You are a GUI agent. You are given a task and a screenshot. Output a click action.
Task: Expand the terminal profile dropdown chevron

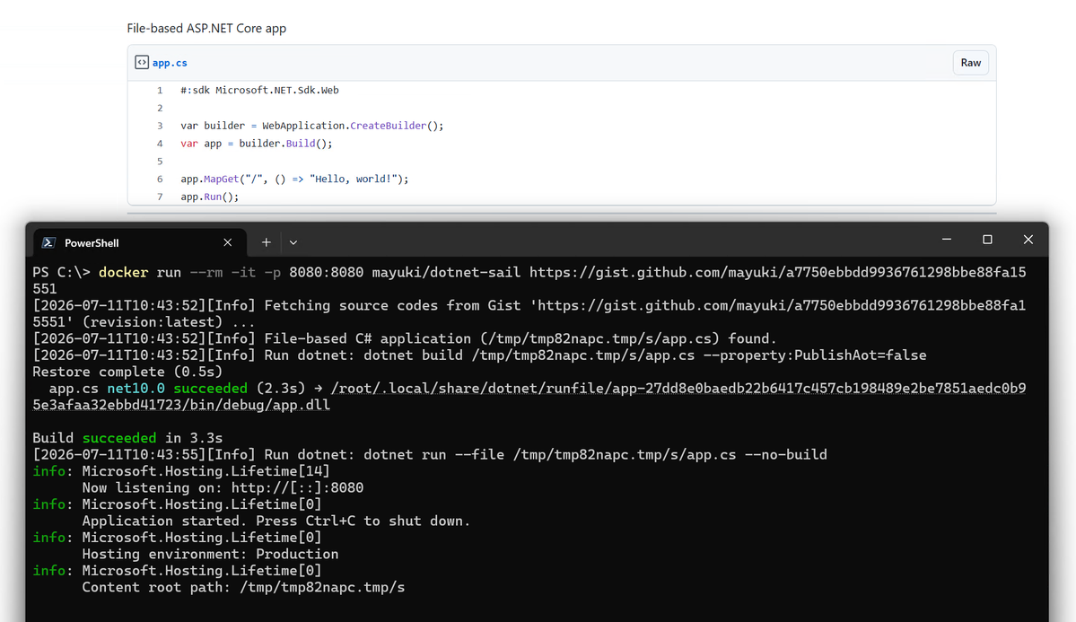tap(293, 242)
